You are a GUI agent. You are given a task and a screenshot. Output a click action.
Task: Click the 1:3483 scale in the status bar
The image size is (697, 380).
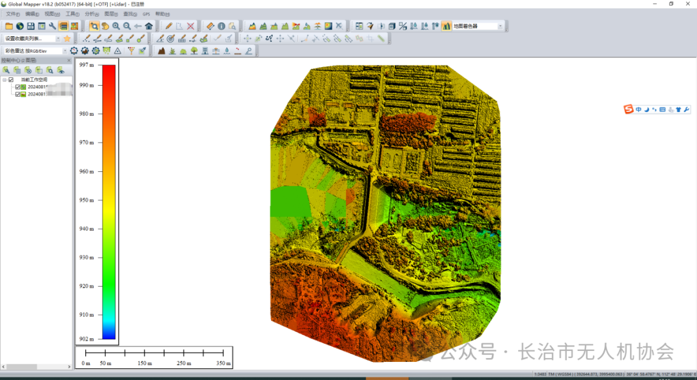[x=541, y=375]
